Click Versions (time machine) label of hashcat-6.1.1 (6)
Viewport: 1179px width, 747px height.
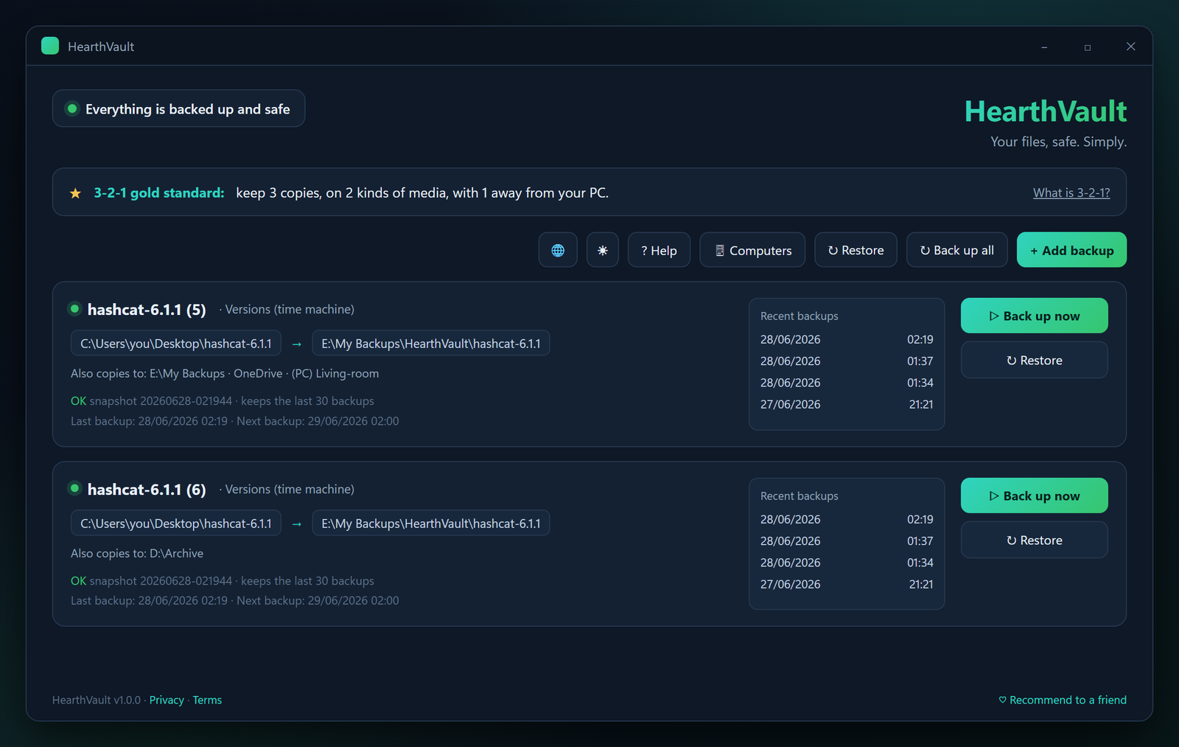coord(287,489)
